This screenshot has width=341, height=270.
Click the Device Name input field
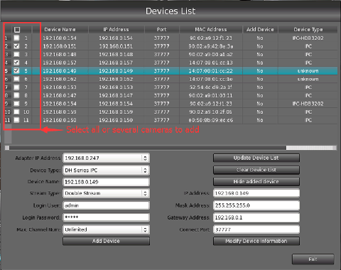pyautogui.click(x=106, y=182)
